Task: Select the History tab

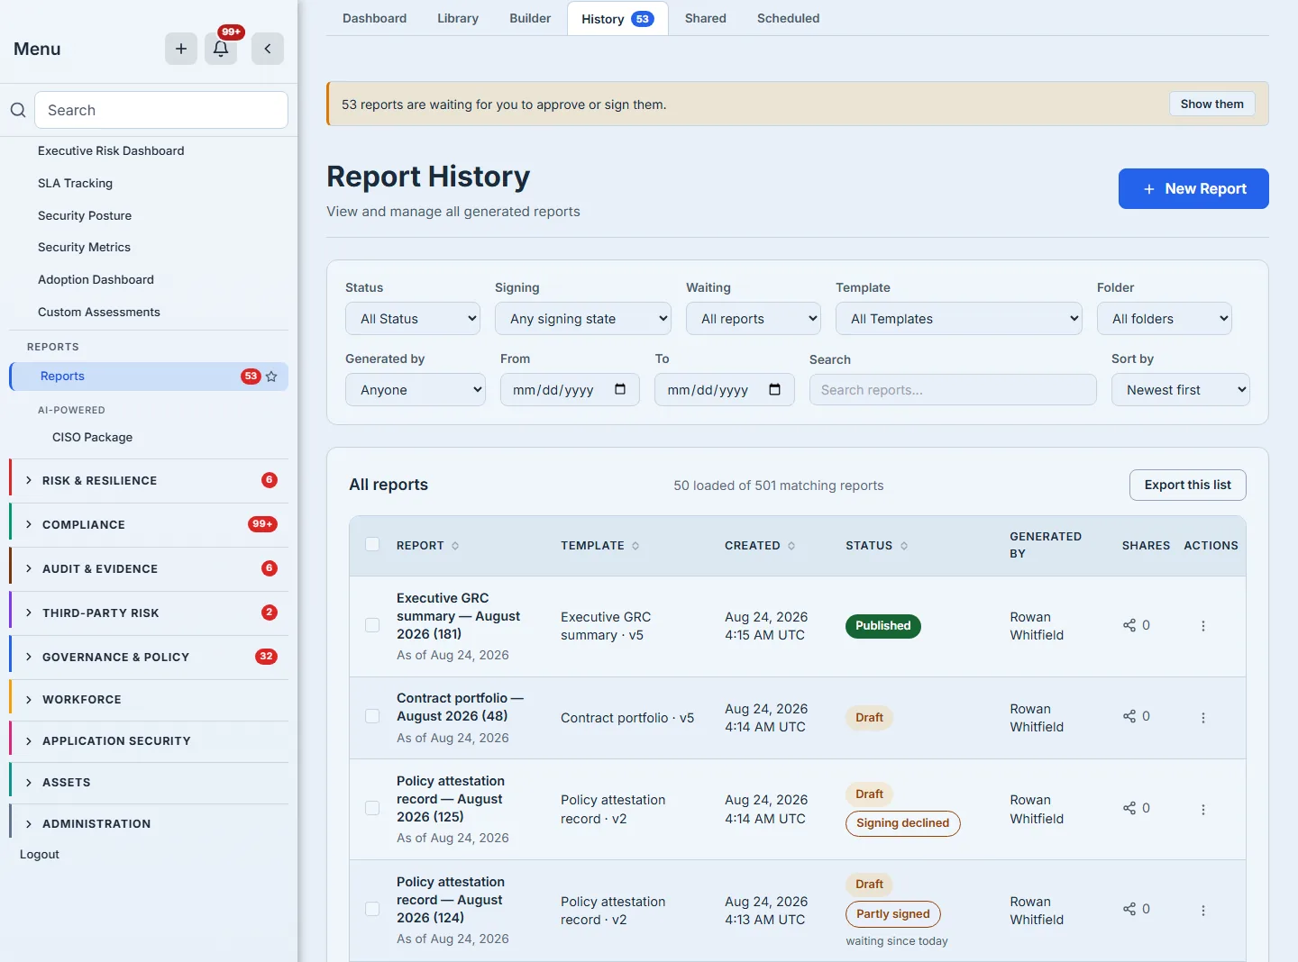Action: click(x=617, y=19)
